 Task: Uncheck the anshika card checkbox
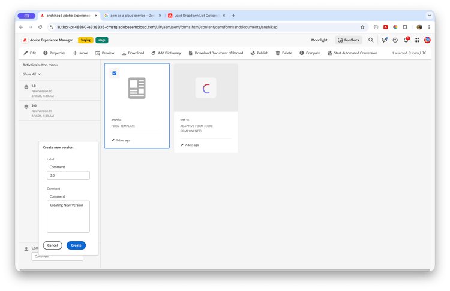[x=114, y=73]
